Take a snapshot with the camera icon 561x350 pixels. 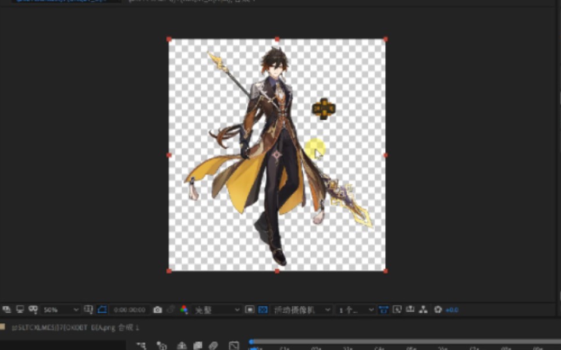[x=158, y=310]
